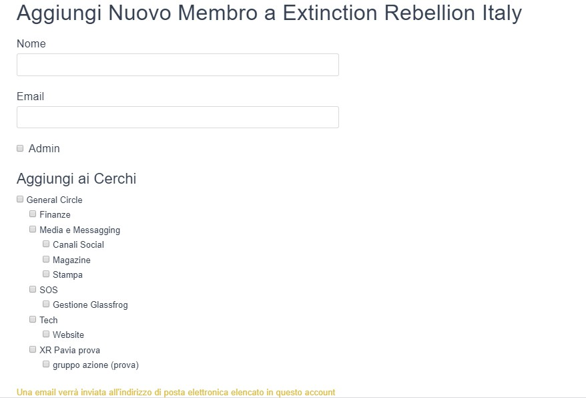Click the Nome text field
This screenshot has width=586, height=398.
point(178,65)
